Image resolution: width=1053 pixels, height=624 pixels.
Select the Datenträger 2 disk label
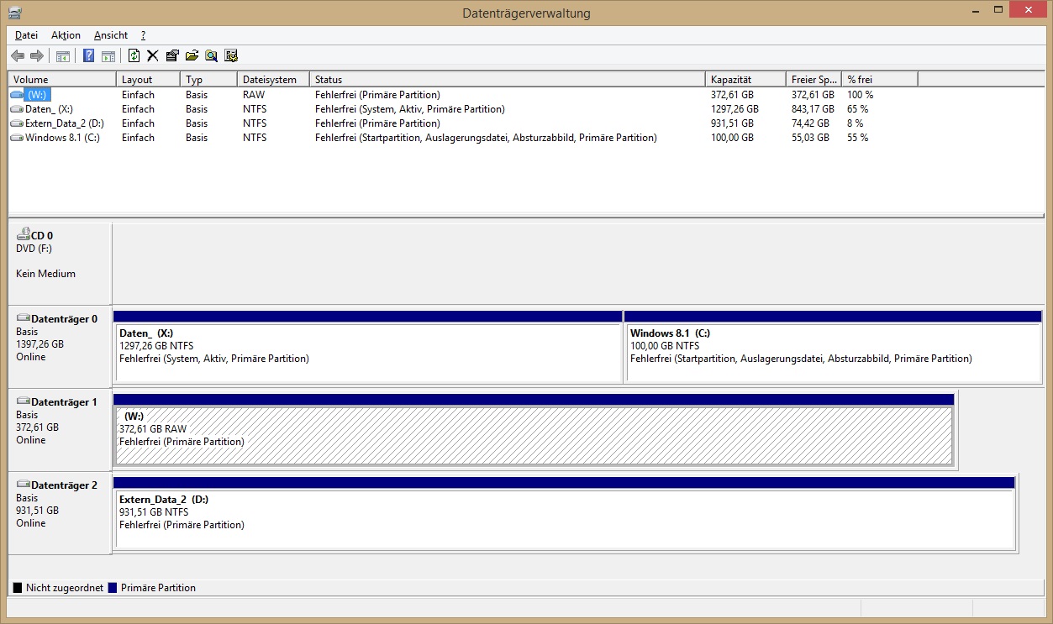64,485
